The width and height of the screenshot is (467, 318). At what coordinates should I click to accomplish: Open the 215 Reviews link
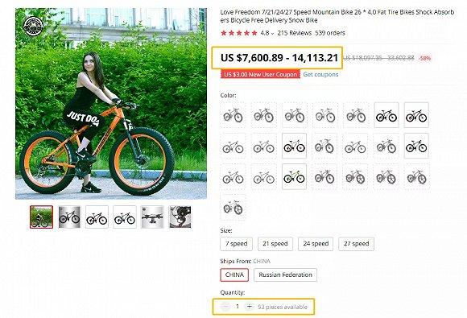294,33
